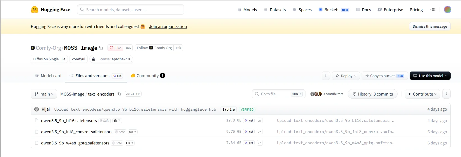Expand the Use this model dropdown
This screenshot has width=461, height=157.
(430, 76)
